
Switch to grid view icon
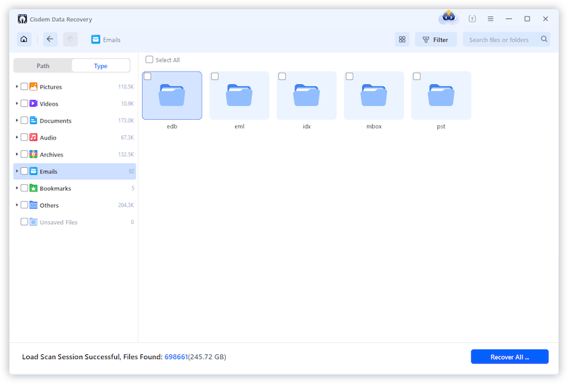click(x=402, y=40)
